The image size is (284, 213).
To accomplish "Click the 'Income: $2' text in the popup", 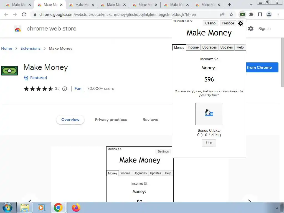I will pyautogui.click(x=209, y=59).
